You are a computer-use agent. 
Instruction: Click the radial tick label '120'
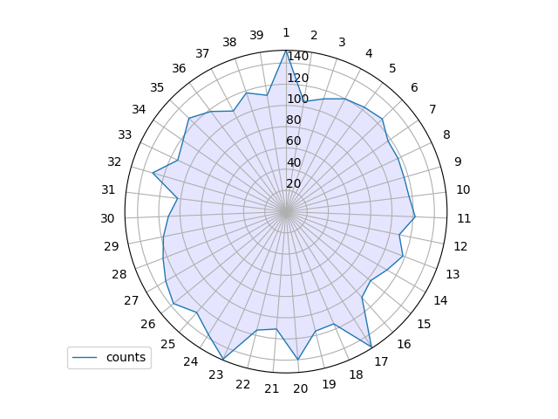pyautogui.click(x=298, y=78)
